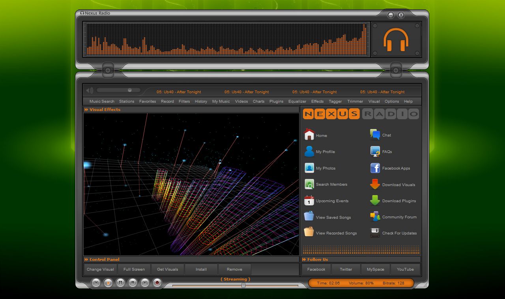Collapse the Follow Us header arrow
Screen dimensions: 505x299
304,260
